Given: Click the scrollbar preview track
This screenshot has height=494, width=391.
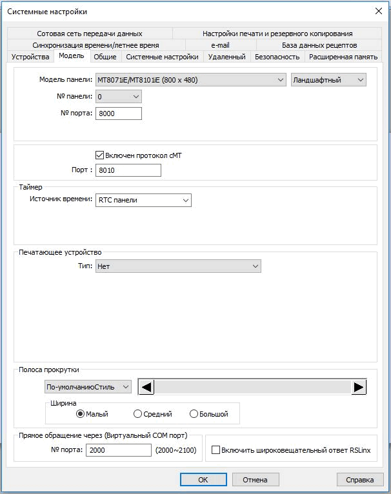Looking at the screenshot, I should click(x=252, y=387).
